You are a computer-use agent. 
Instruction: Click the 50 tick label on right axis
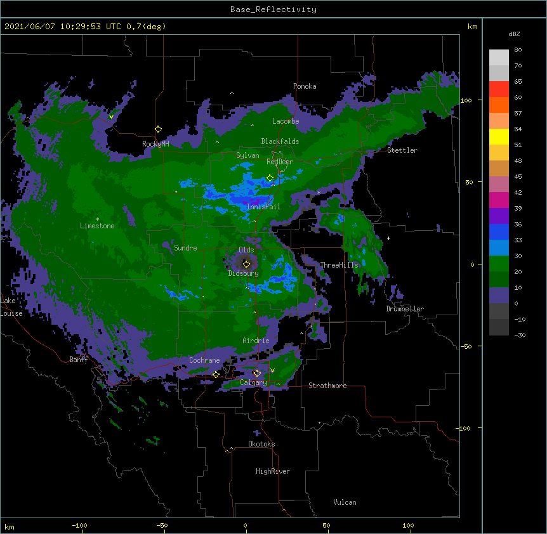point(469,182)
